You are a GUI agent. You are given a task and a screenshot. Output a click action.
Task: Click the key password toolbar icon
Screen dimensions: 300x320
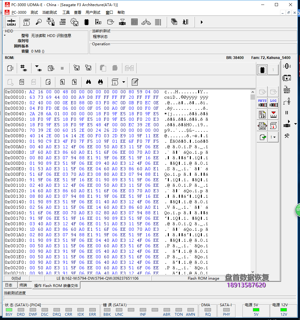pos(39,22)
